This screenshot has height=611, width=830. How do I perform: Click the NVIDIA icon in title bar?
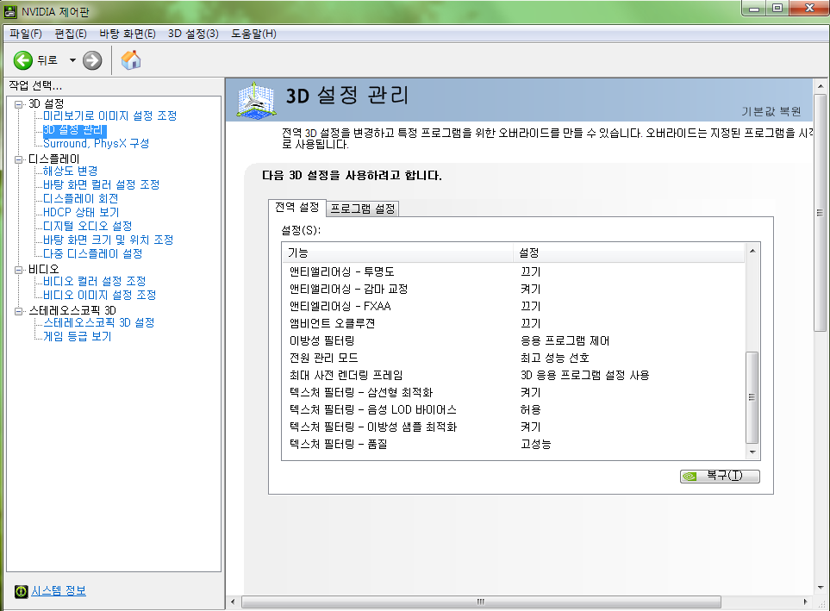point(9,11)
